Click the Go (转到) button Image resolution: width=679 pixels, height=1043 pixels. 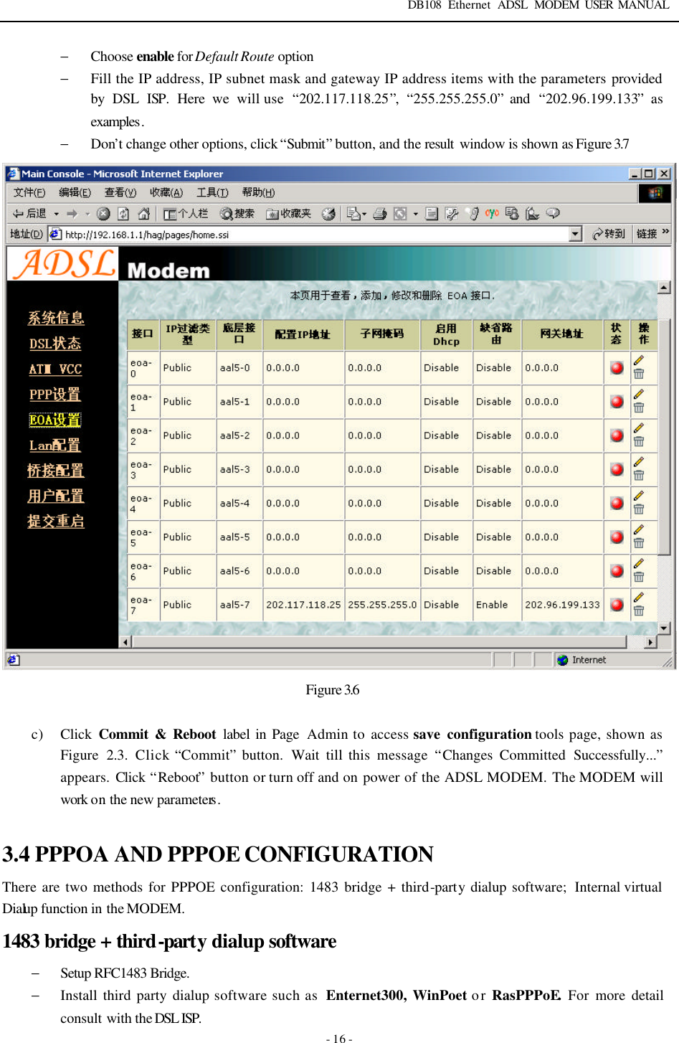point(609,234)
